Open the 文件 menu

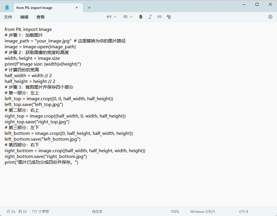[x=8, y=17]
